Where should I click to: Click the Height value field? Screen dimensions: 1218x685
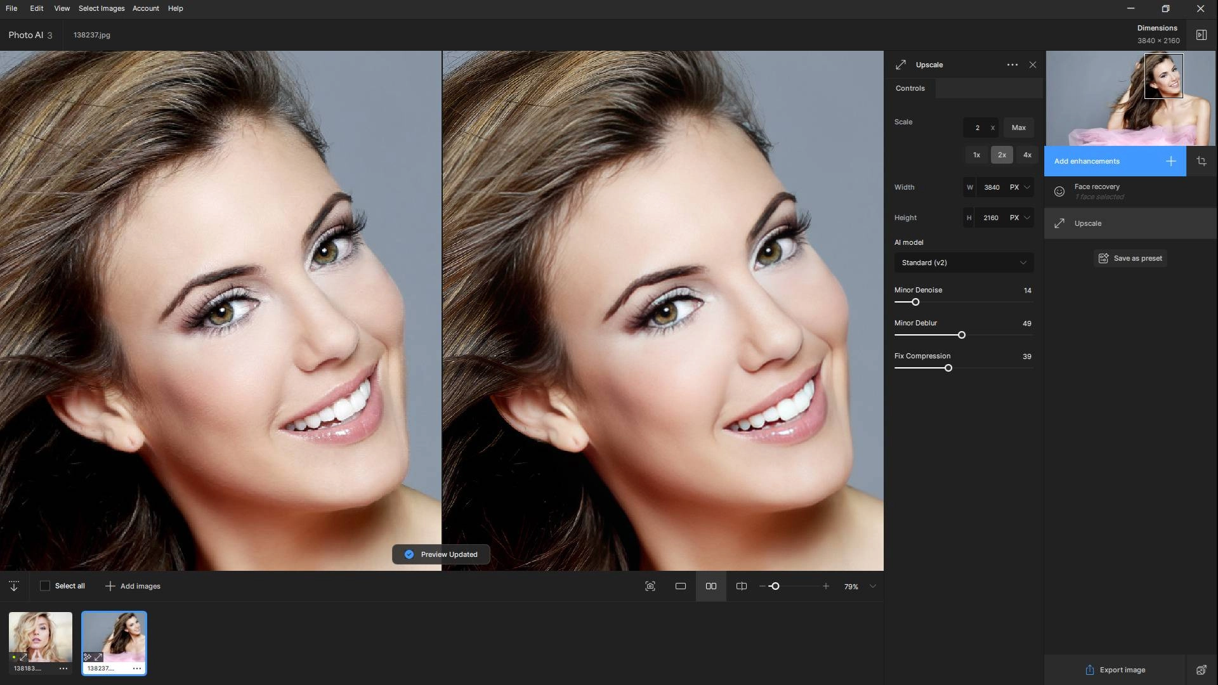[991, 218]
